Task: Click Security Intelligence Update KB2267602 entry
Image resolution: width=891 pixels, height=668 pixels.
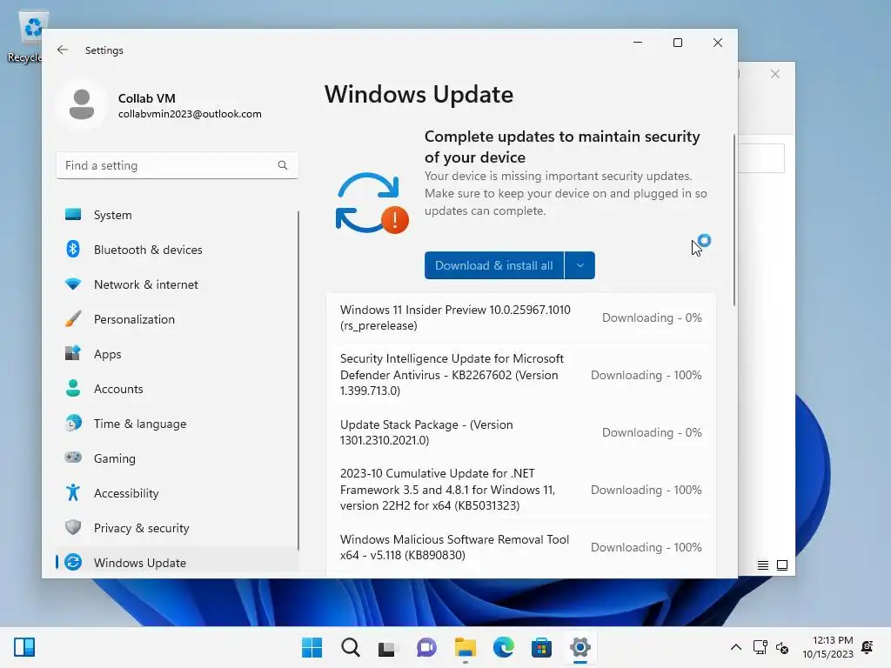Action: [521, 375]
